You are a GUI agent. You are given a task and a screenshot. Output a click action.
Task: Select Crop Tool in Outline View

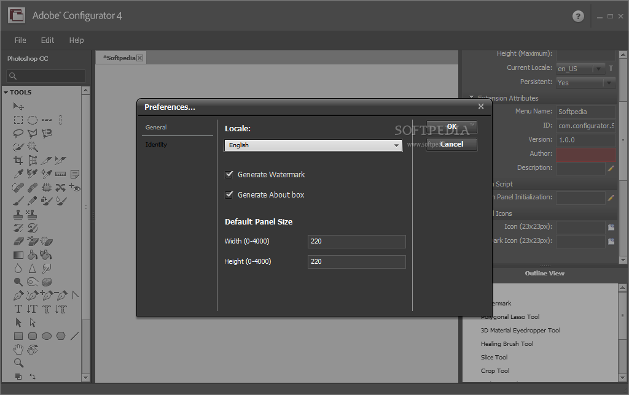(x=495, y=371)
